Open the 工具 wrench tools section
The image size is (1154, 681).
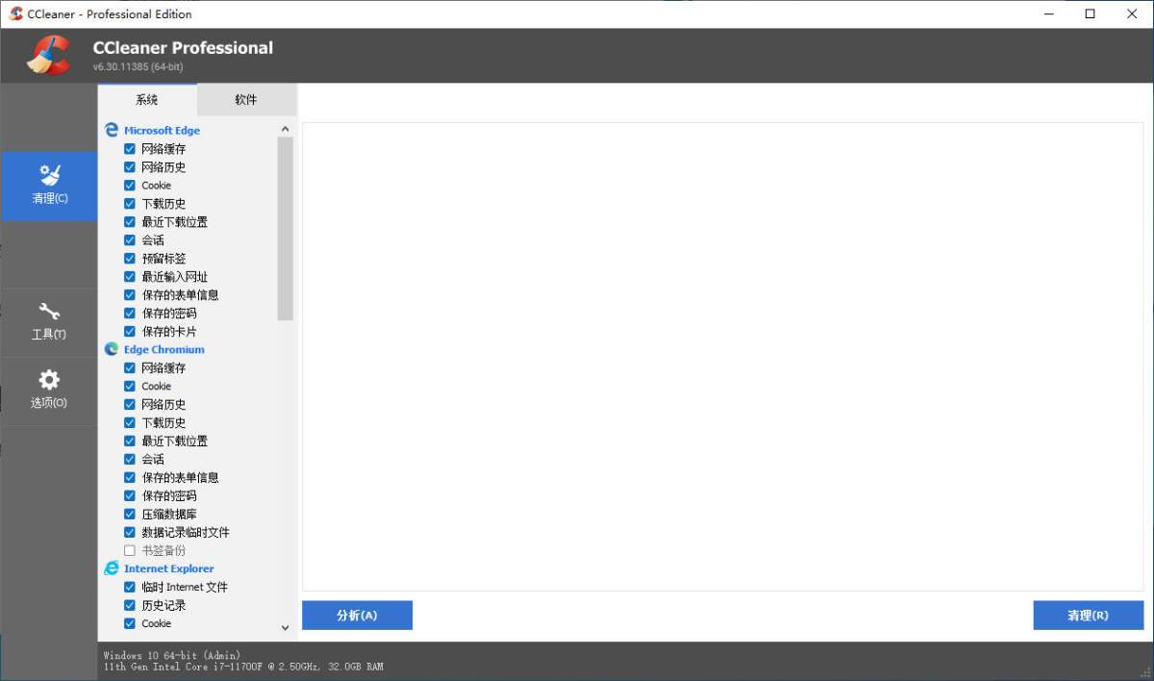49,322
